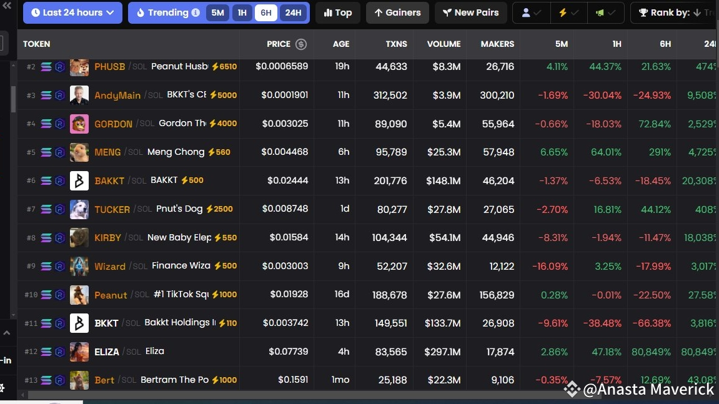Viewport: 719px width, 404px height.
Task: Click the dollar icon next to PRICE
Action: (x=301, y=44)
